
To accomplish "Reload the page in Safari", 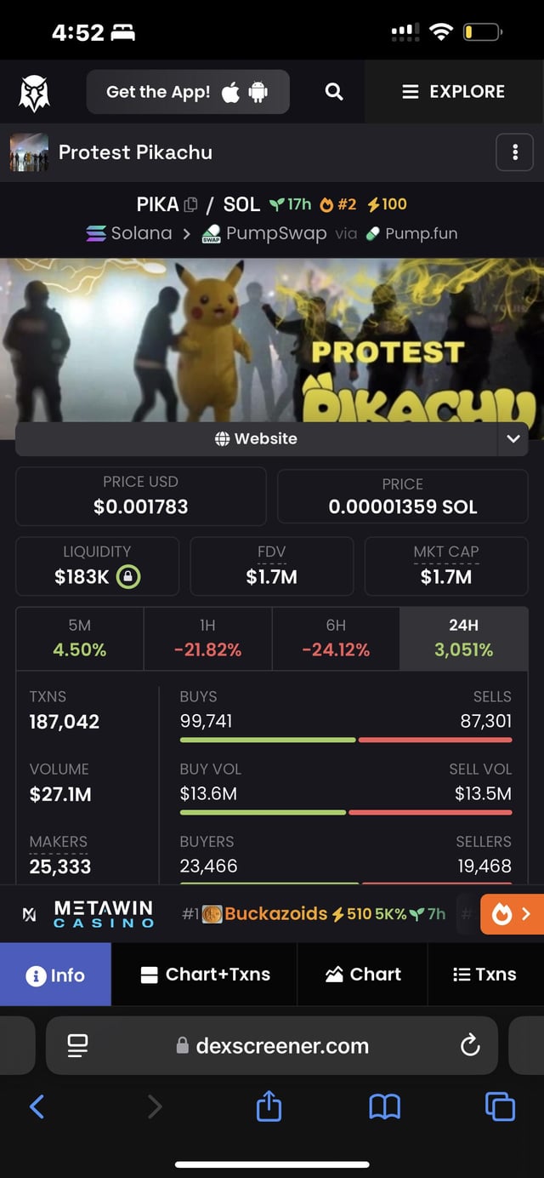I will point(470,1045).
